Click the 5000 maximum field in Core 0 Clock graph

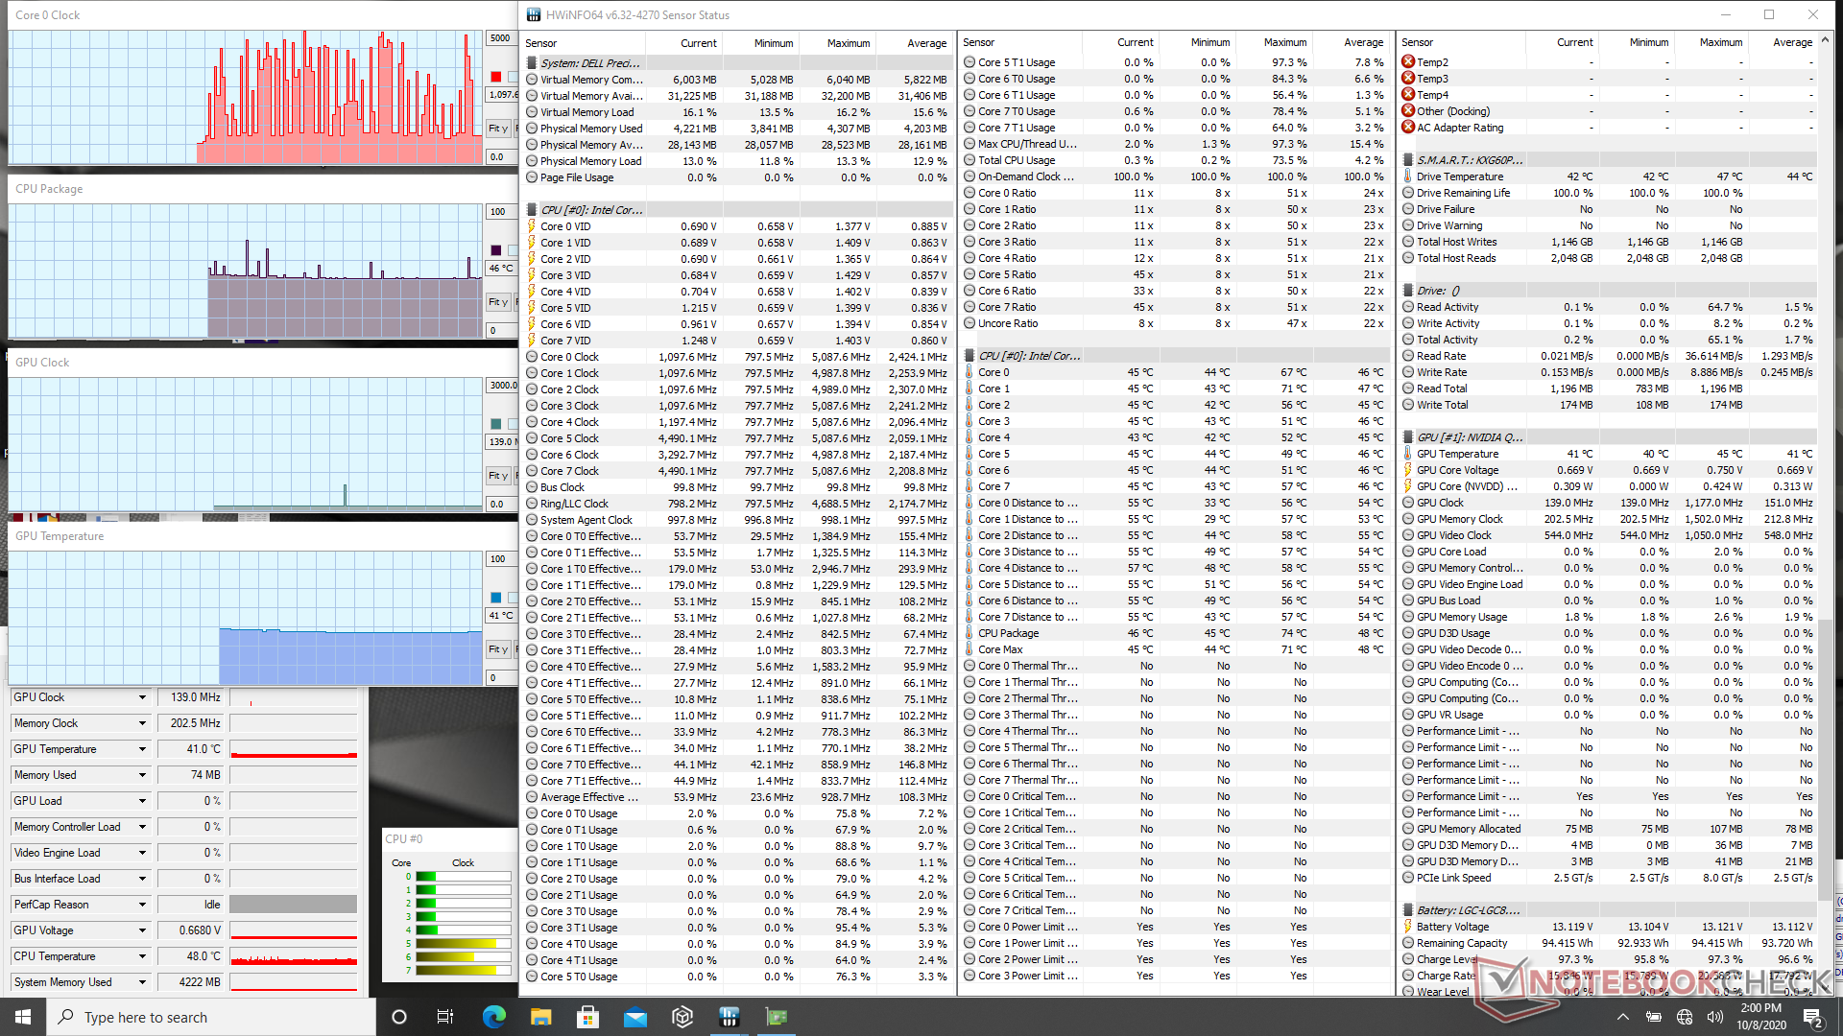click(501, 38)
